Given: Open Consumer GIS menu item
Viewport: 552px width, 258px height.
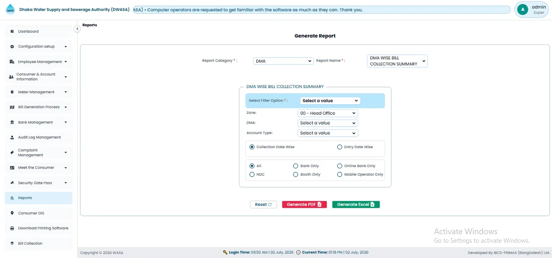Looking at the screenshot, I should (x=38, y=213).
